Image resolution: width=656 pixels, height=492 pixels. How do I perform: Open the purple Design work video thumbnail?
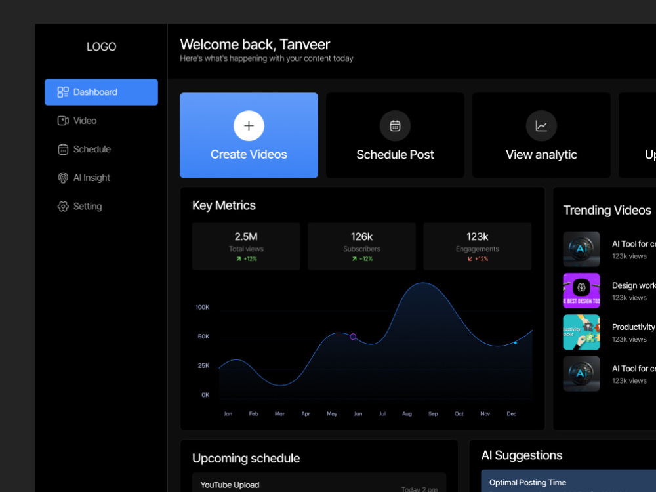(x=581, y=291)
